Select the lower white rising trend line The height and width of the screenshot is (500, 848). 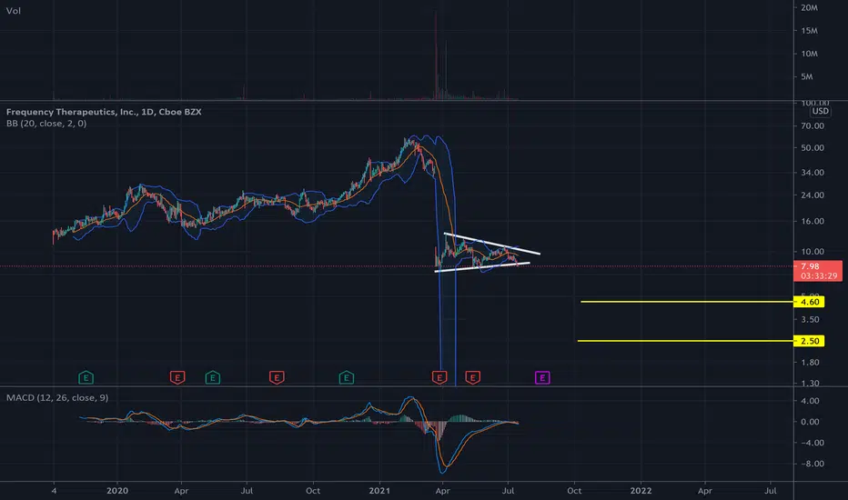[x=482, y=267]
